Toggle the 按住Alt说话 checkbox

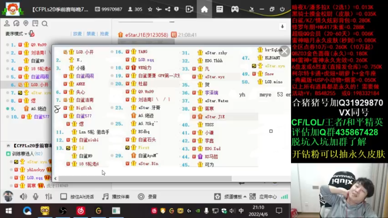tap(64, 197)
